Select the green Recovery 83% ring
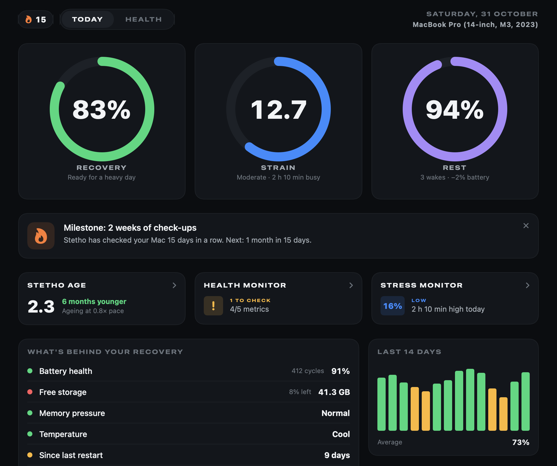 [102, 109]
